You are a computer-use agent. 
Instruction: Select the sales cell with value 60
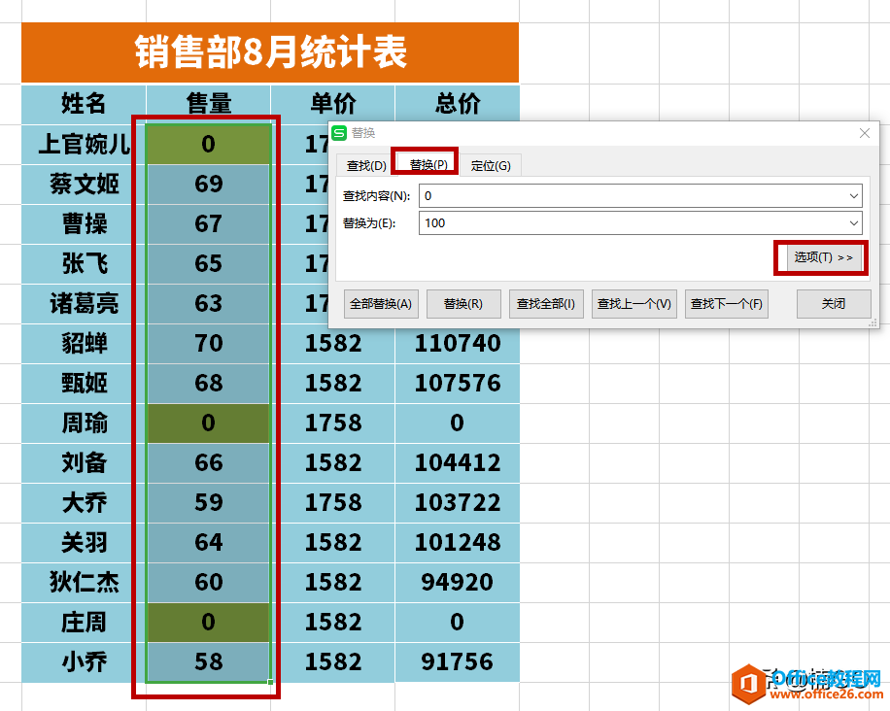click(x=208, y=582)
